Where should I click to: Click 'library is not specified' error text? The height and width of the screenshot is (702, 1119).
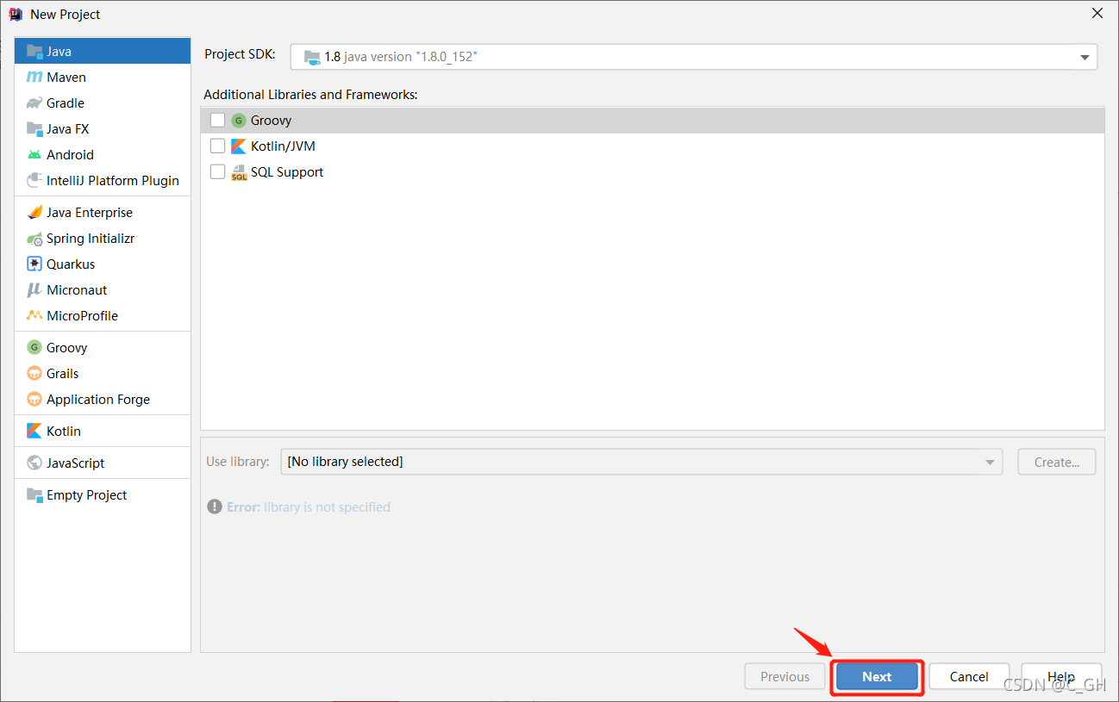click(x=327, y=506)
